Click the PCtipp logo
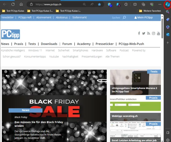The width and height of the screenshot is (171, 142). pyautogui.click(x=10, y=34)
